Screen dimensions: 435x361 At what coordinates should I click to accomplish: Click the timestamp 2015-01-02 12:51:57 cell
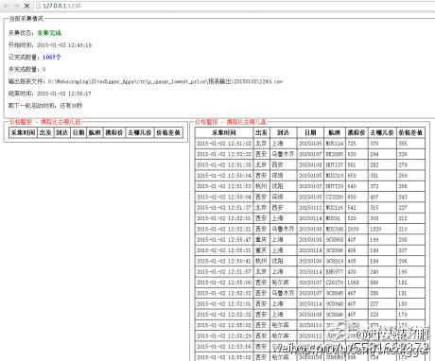224,272
